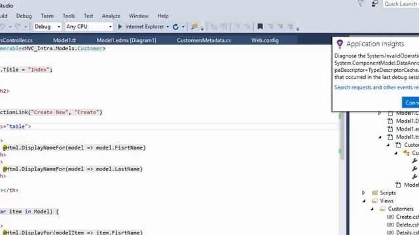
Task: Click the Internet Explorer run button label
Action: [145, 27]
